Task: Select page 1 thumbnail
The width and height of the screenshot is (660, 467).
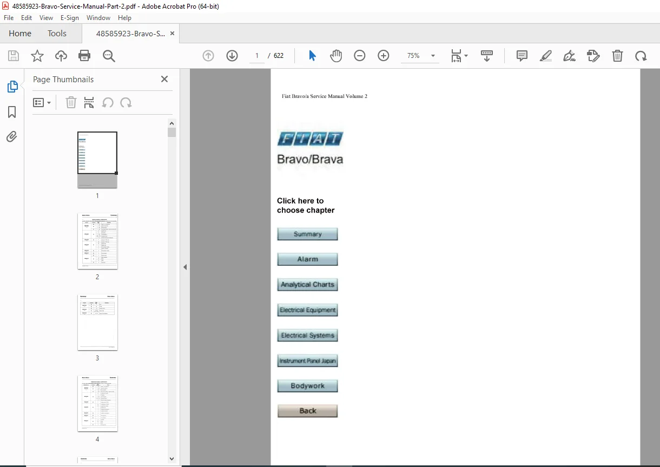Action: point(97,160)
